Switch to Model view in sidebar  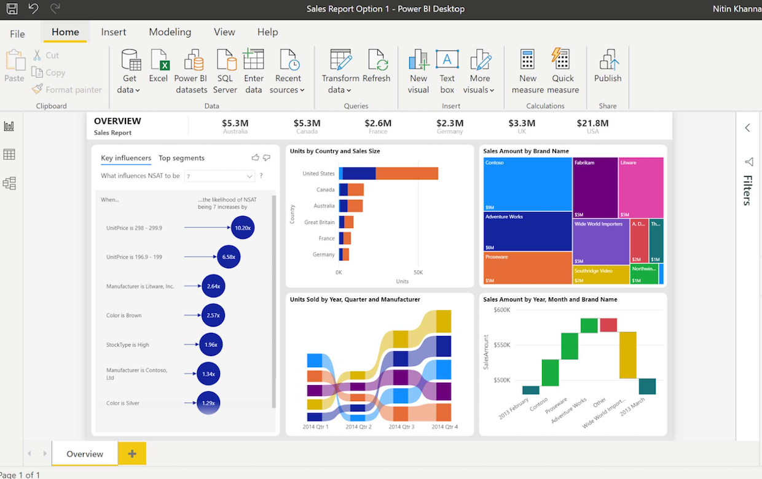click(9, 184)
